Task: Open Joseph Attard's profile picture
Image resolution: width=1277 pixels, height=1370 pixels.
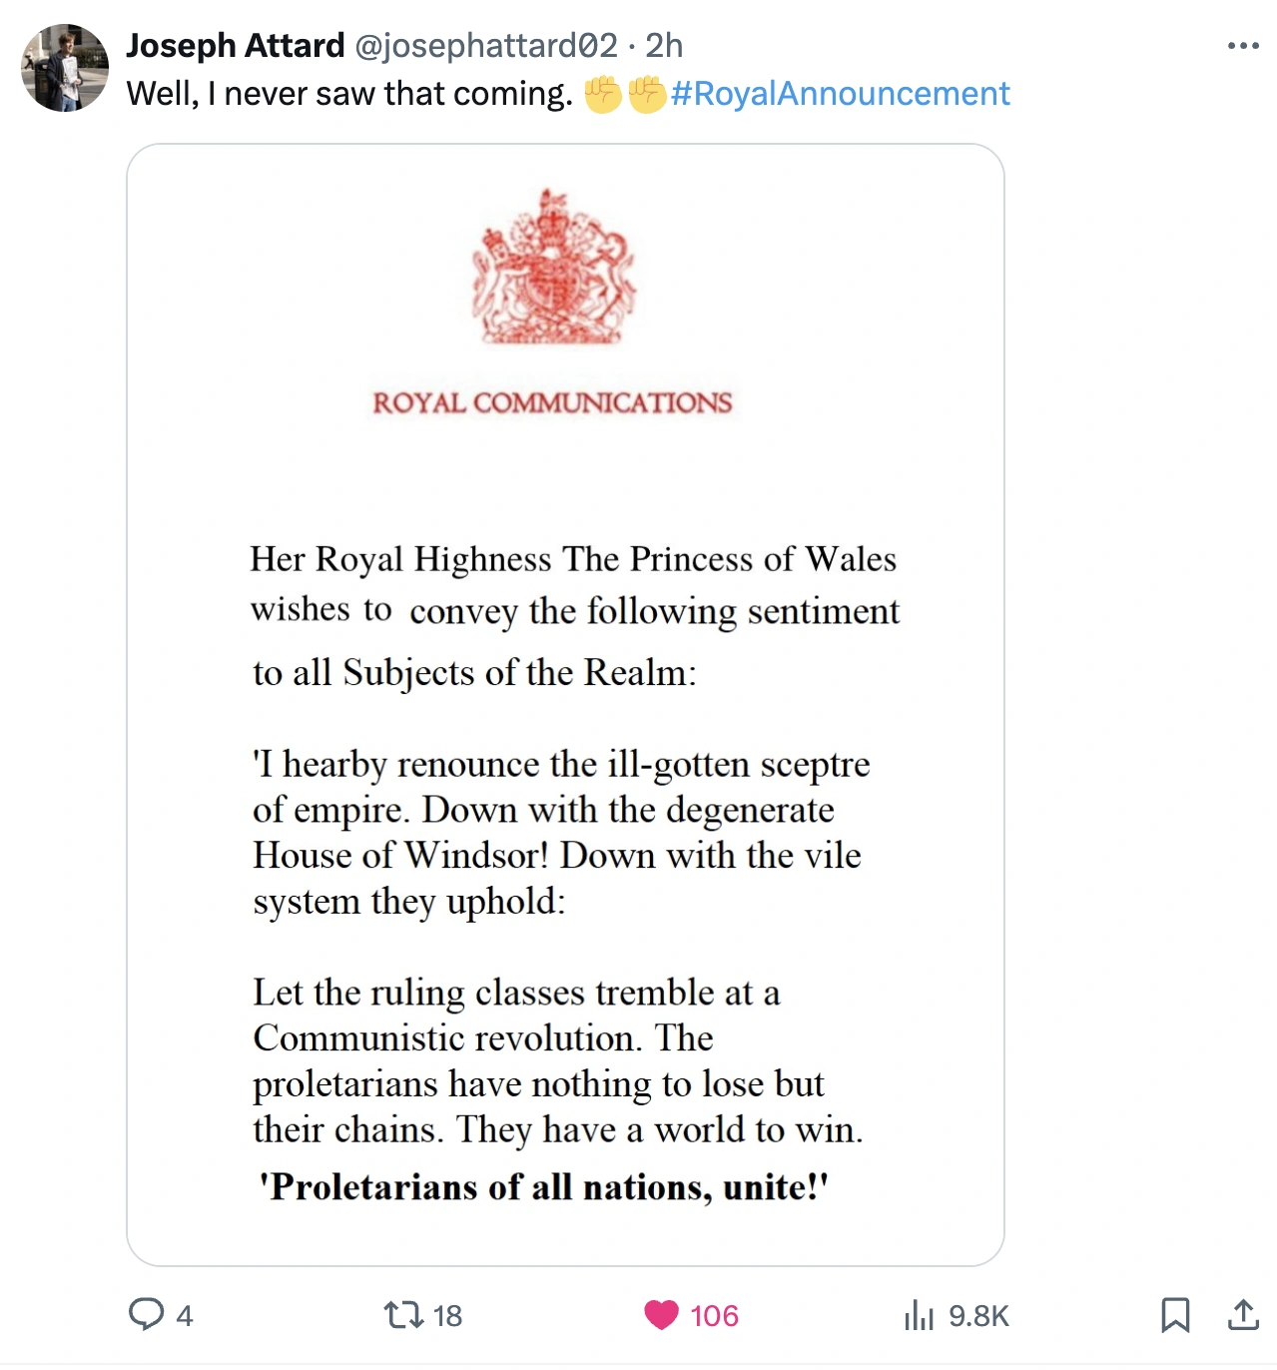Action: (x=65, y=68)
